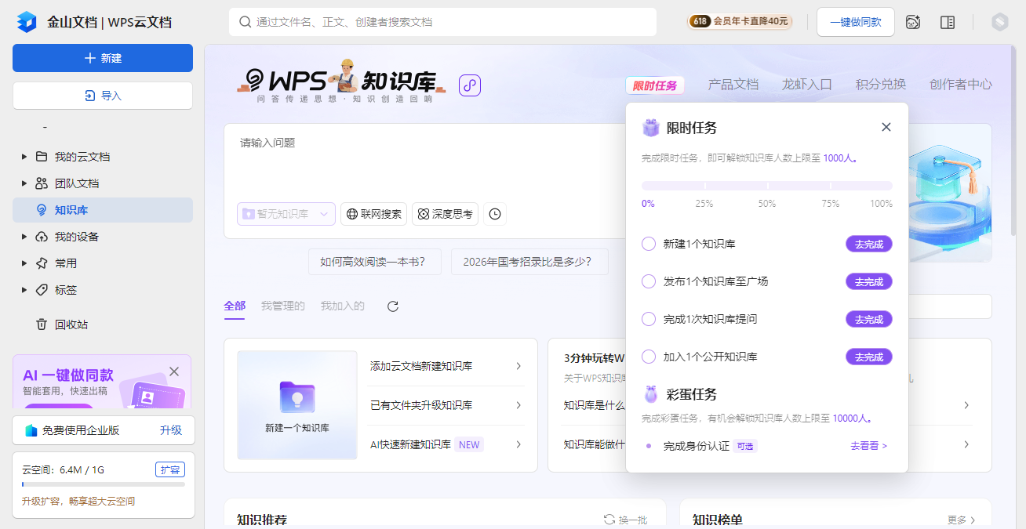Open AI快速新建知识库 row
This screenshot has width=1026, height=529.
pos(446,444)
